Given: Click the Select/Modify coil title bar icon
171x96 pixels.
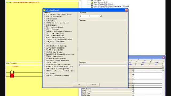Looking at the screenshot, I should click(44, 10).
